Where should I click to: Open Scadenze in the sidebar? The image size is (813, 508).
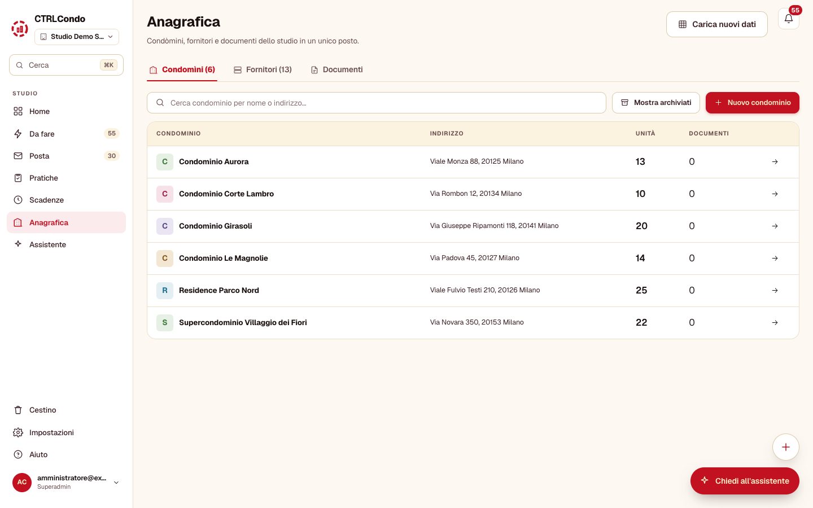(66, 200)
